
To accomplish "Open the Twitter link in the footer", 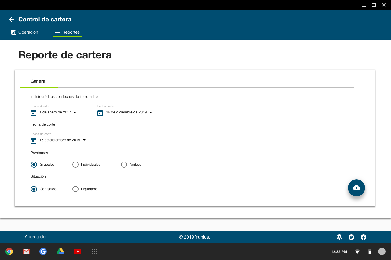I will pyautogui.click(x=351, y=237).
